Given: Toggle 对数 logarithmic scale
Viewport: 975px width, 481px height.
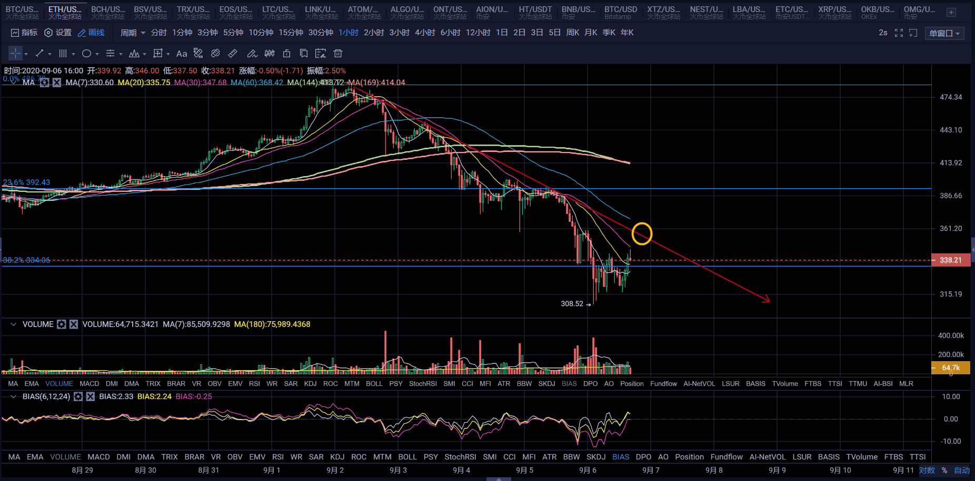Looking at the screenshot, I should click(x=927, y=470).
